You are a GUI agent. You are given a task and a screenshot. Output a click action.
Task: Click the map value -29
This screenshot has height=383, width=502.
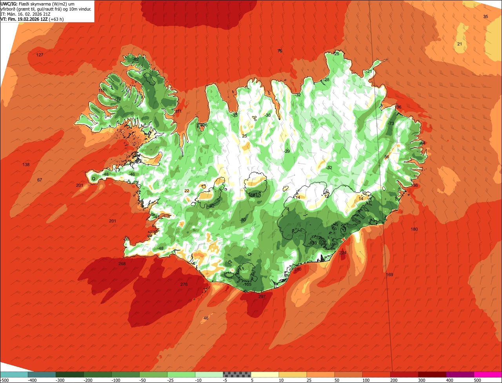tap(287, 151)
